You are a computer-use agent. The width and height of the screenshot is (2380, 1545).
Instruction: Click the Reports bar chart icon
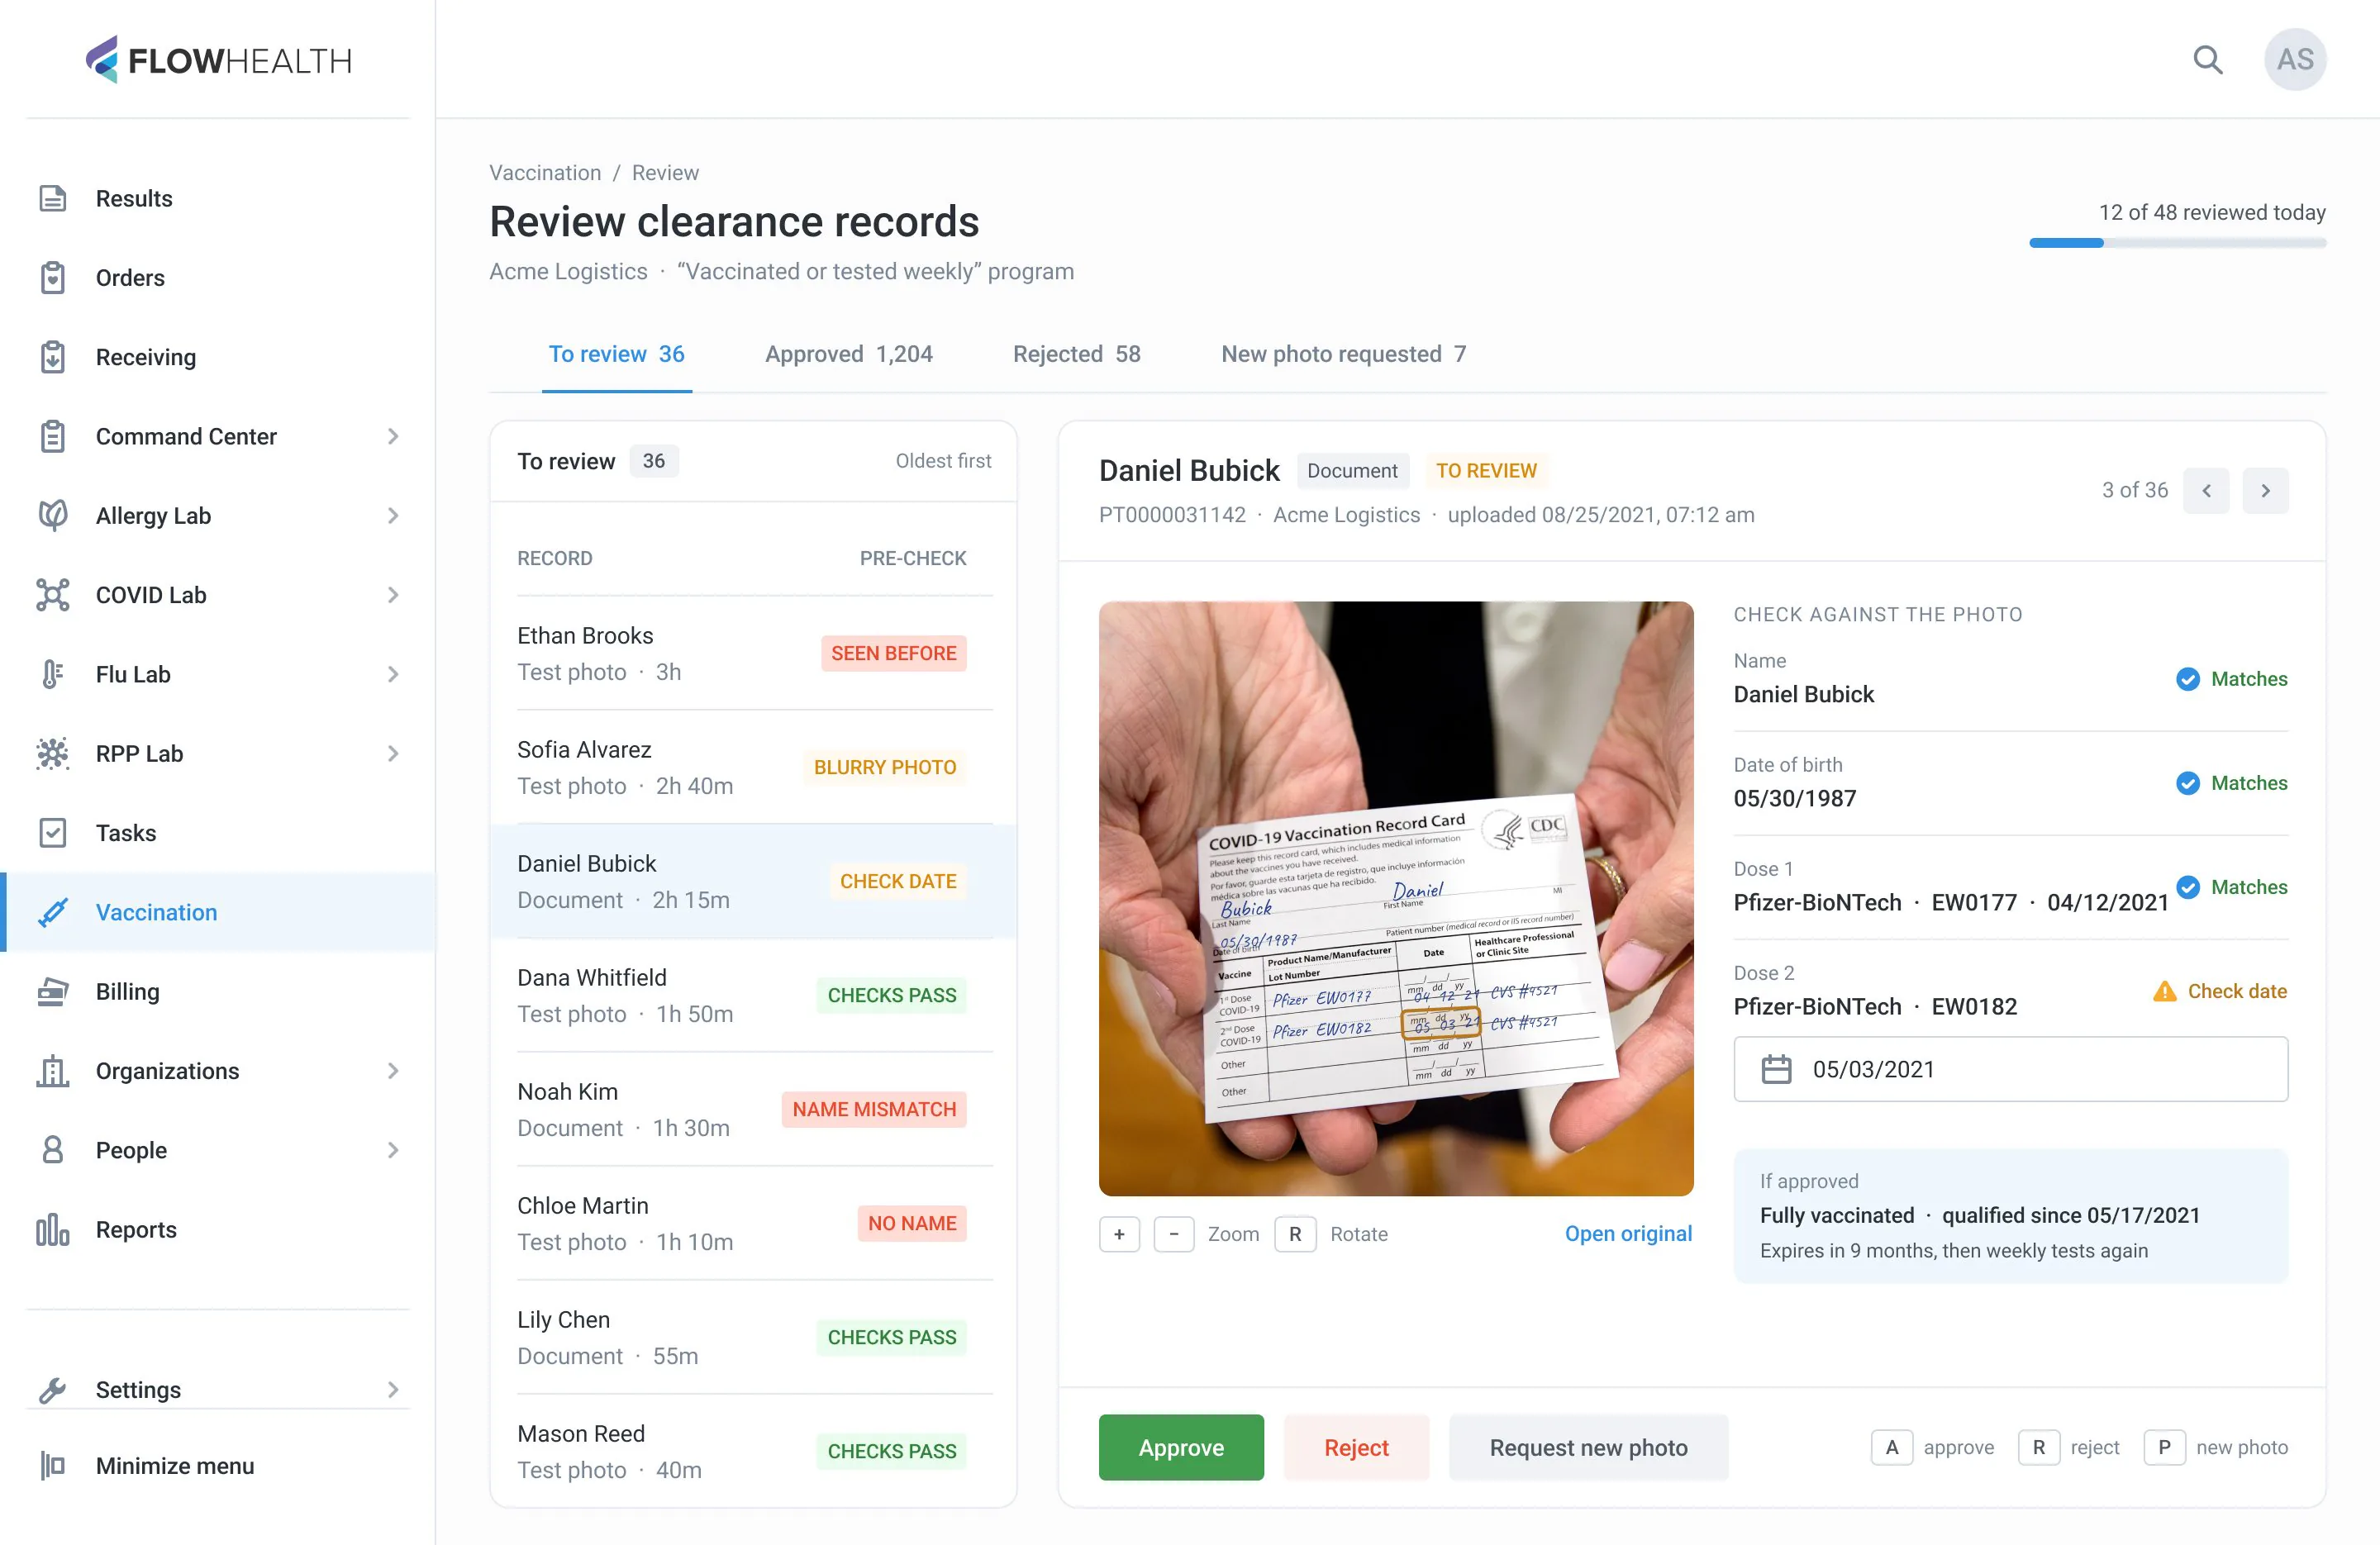(53, 1229)
